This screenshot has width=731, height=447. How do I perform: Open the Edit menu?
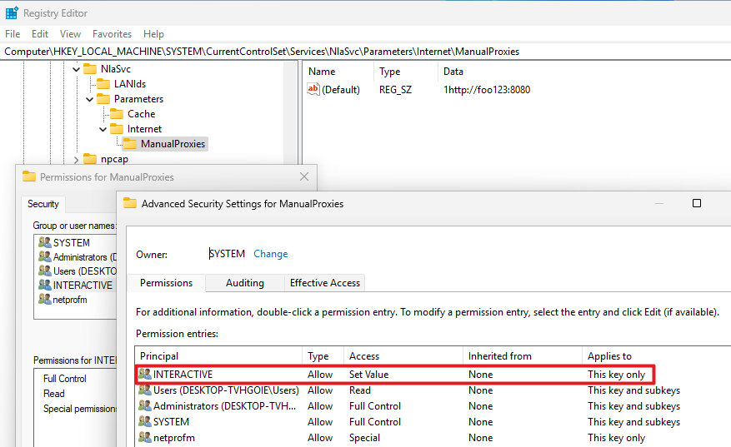click(40, 34)
